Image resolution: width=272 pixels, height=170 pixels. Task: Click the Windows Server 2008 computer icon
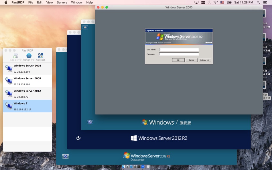click(x=9, y=81)
